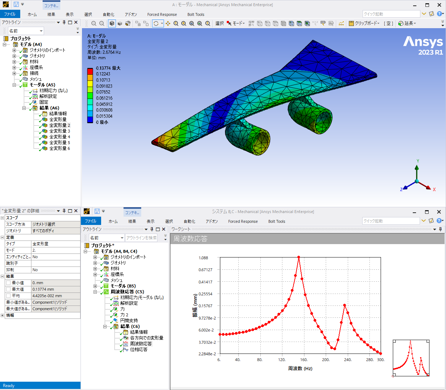Click the [ 空 ] clipboard button
The image size is (446, 390).
point(389,23)
